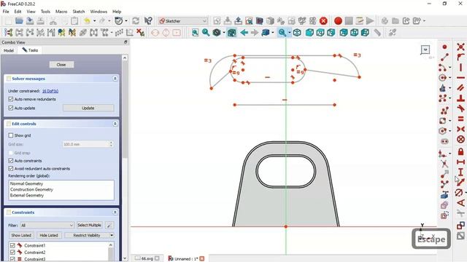
Task: Open the View menu
Action: 31,12
